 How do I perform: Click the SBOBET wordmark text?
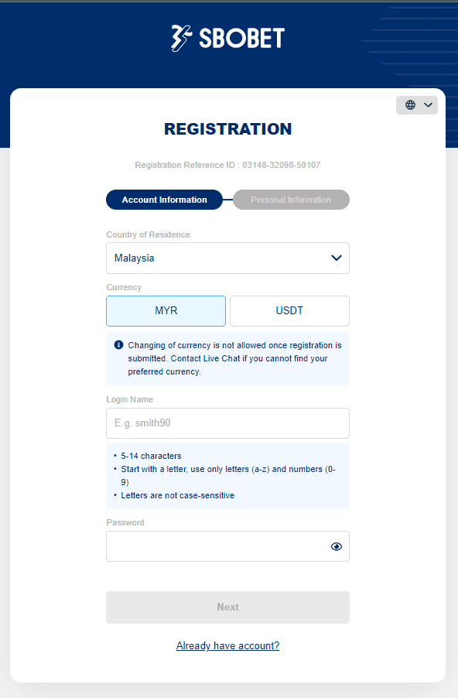click(241, 38)
